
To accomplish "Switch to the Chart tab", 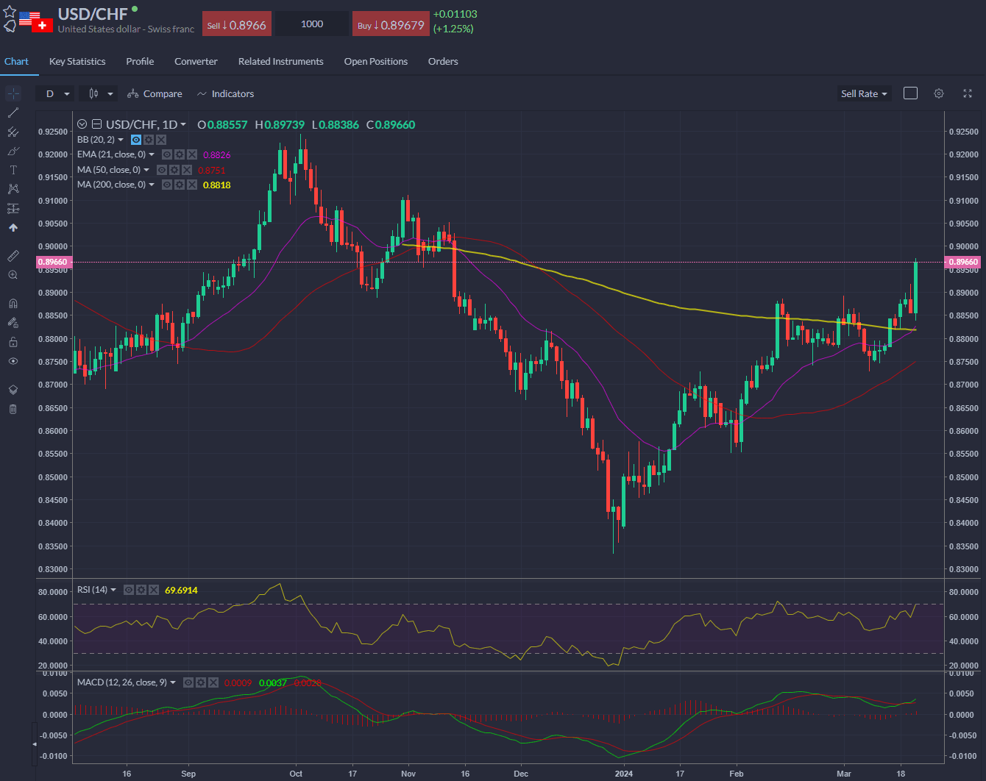I will (16, 62).
